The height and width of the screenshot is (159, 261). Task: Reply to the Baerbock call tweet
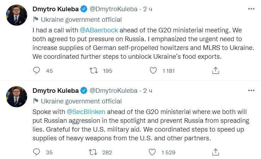[37, 71]
